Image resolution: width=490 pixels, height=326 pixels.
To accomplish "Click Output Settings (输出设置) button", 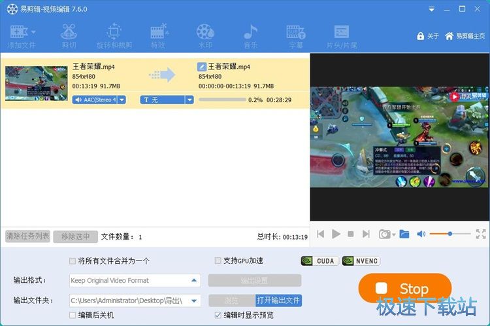I will [255, 280].
